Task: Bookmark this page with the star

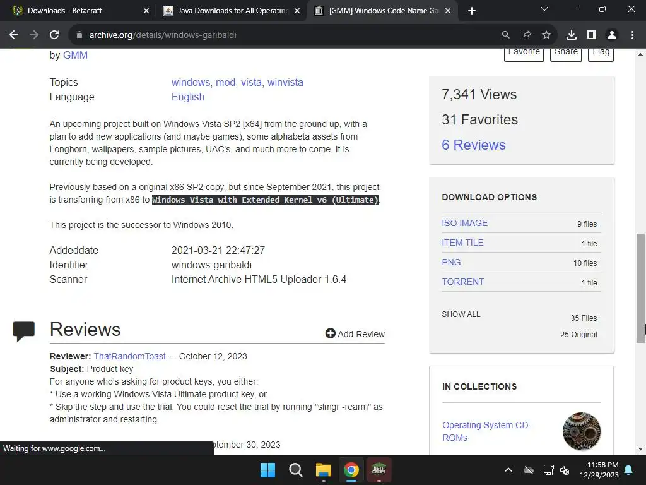Action: 546,35
